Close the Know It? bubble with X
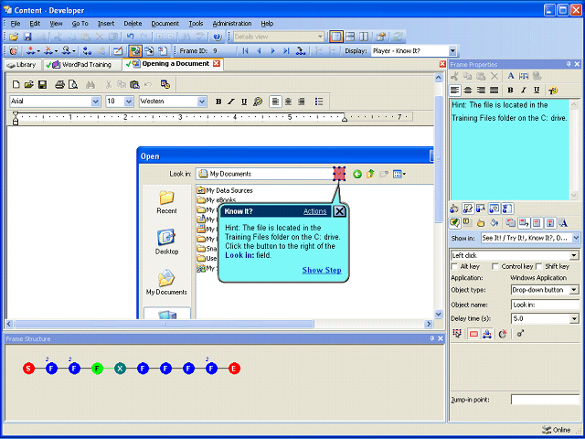This screenshot has height=439, width=585. coord(339,211)
